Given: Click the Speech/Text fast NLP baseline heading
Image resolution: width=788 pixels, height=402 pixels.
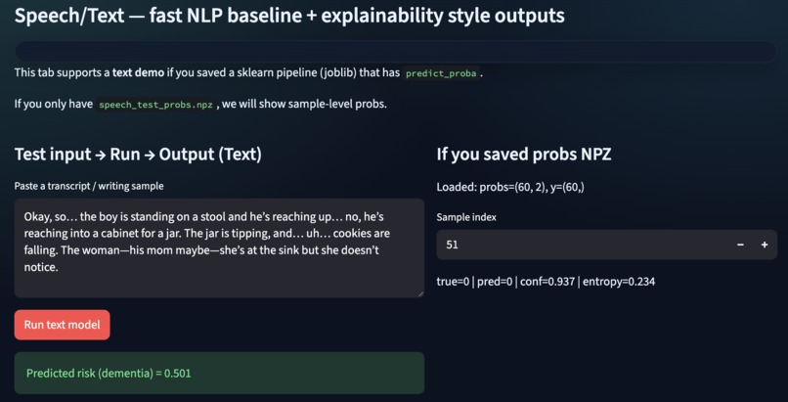Looking at the screenshot, I should tap(289, 16).
